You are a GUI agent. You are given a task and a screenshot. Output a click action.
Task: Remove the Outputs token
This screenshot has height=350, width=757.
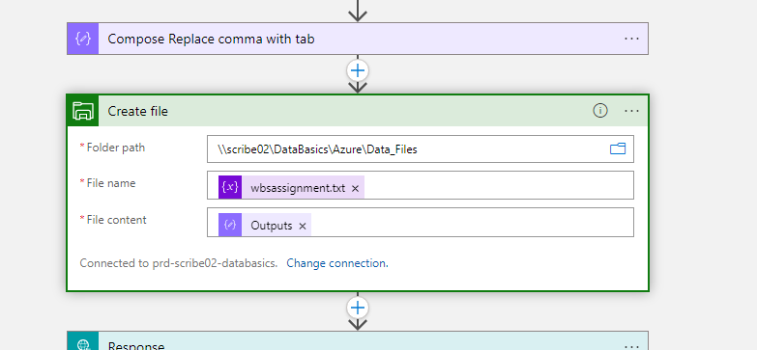coord(303,226)
